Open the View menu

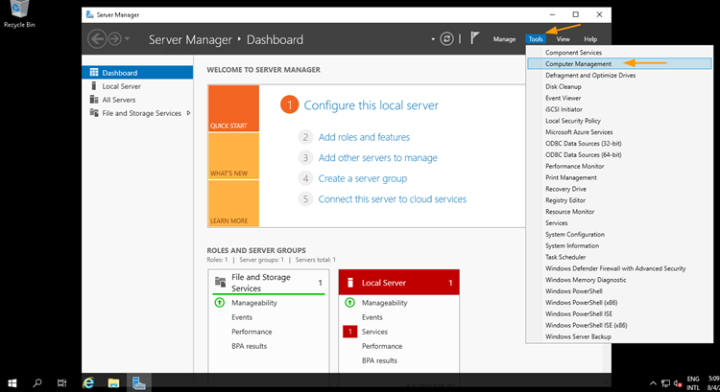point(563,39)
